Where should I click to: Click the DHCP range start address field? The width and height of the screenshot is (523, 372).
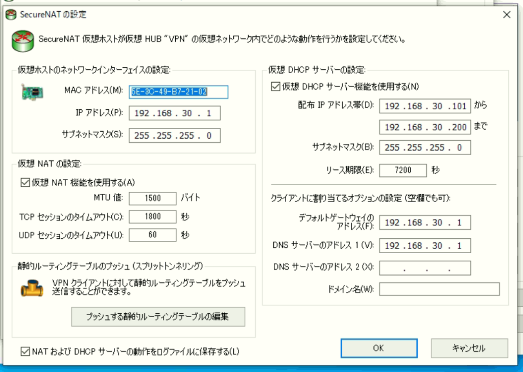pos(425,106)
